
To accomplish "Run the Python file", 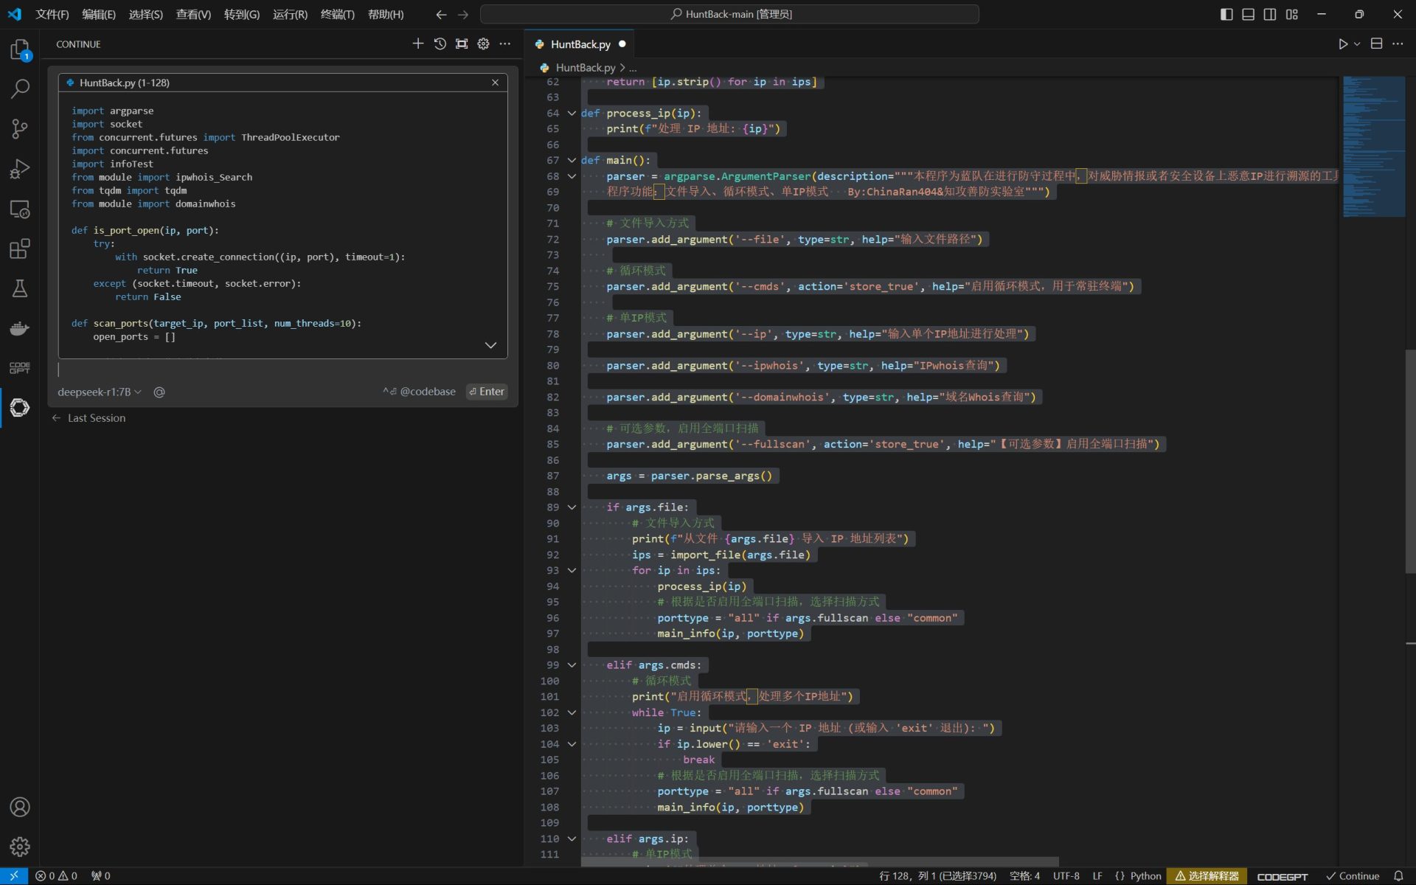I will (x=1342, y=44).
